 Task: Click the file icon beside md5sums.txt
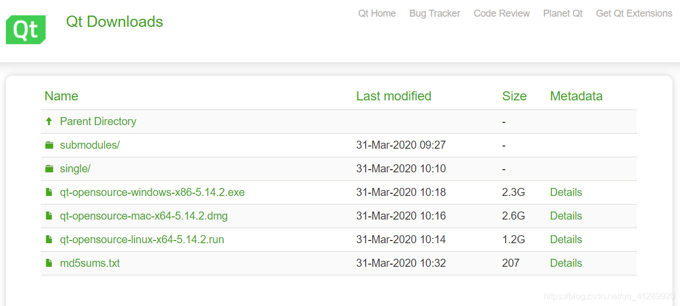coord(49,264)
